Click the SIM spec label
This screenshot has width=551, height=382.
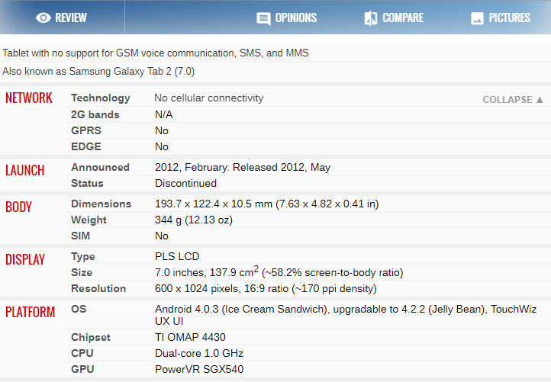(x=80, y=236)
